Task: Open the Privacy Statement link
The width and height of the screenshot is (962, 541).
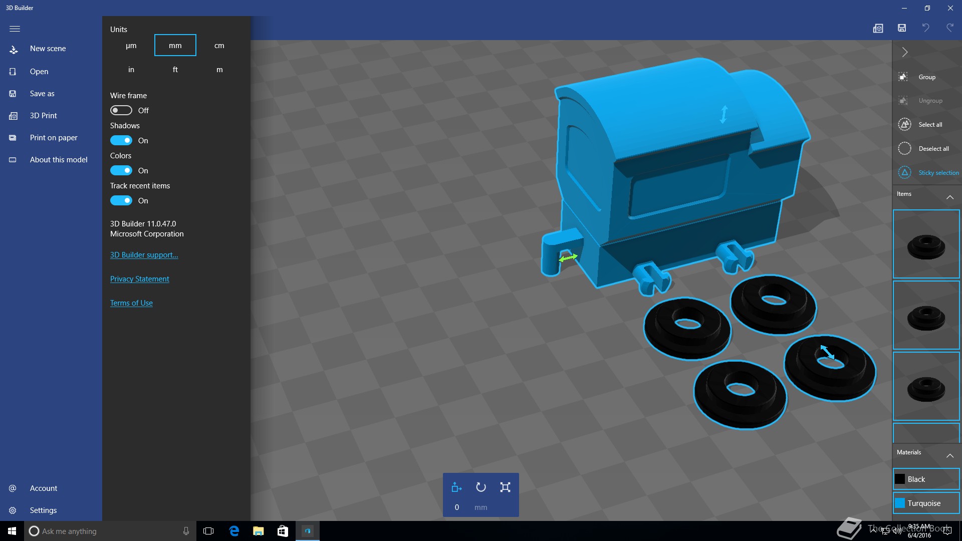Action: [140, 279]
